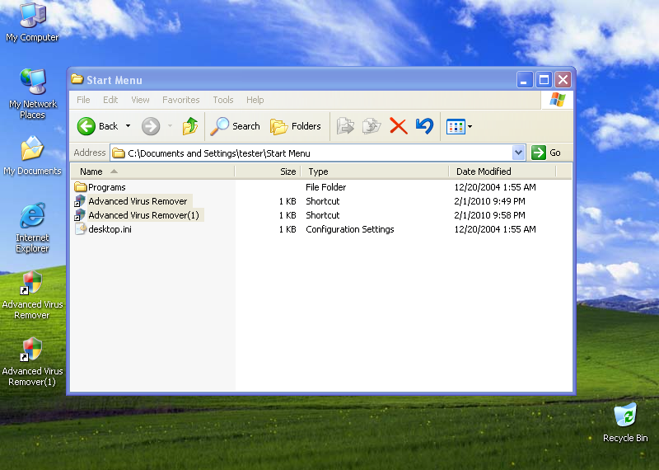The width and height of the screenshot is (659, 470).
Task: Open the File menu
Action: click(x=83, y=100)
